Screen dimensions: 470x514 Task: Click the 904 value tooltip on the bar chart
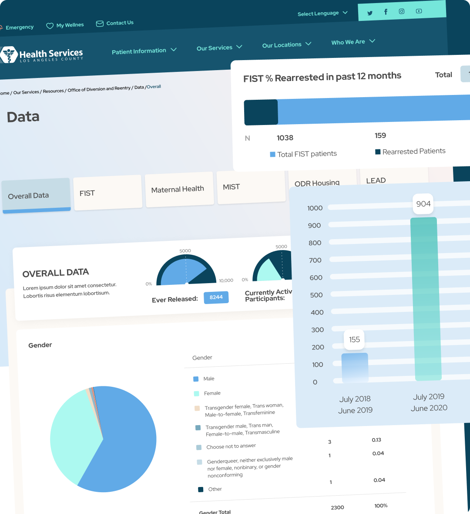tap(423, 204)
